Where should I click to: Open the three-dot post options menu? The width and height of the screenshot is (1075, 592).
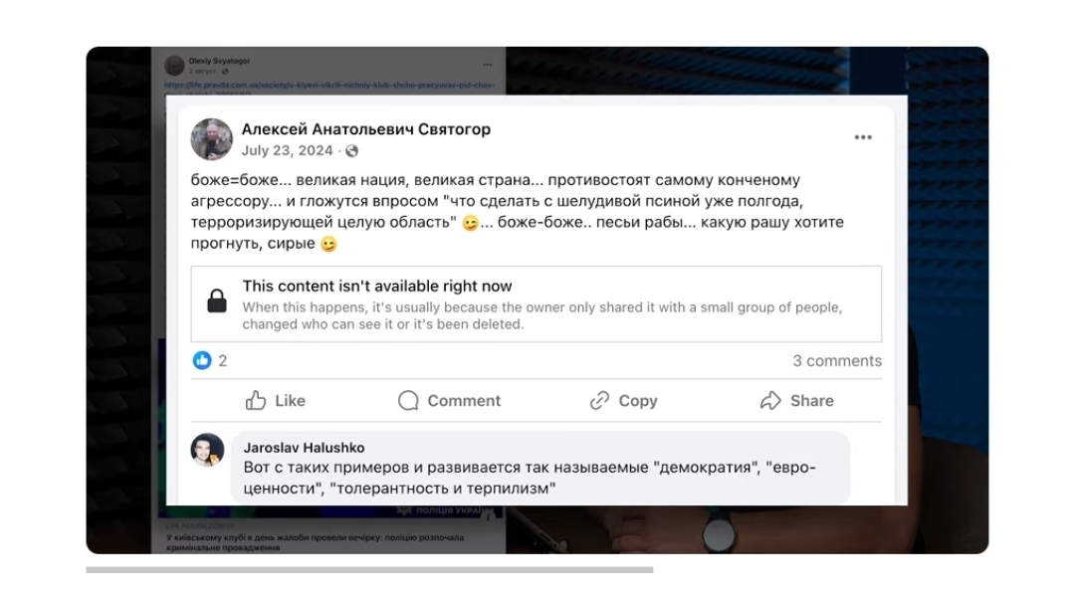[863, 138]
